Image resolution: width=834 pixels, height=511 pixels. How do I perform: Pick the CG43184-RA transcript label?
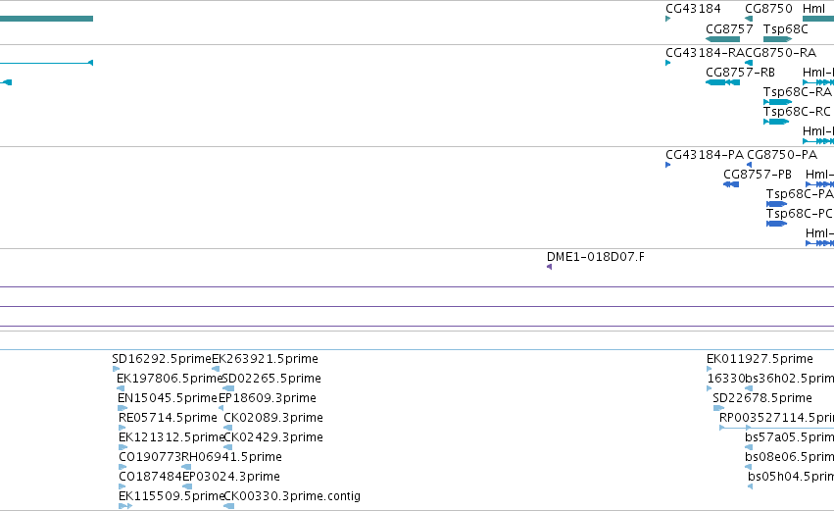coord(706,53)
